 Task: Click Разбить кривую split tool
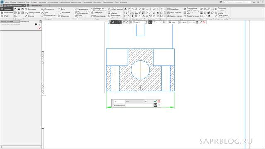coord(115,9)
